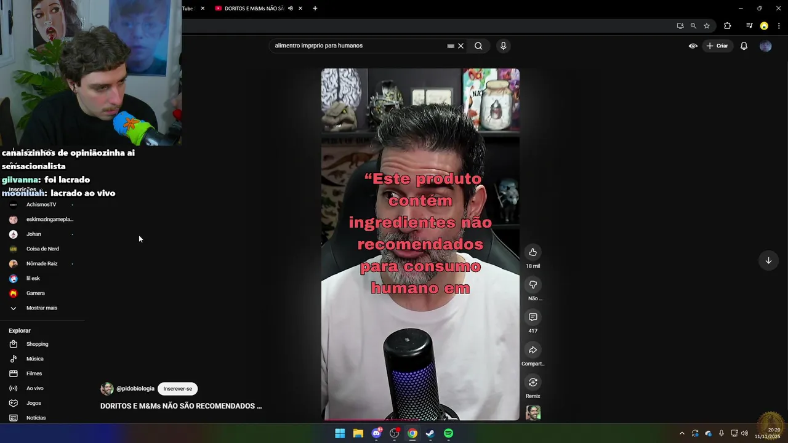Seek on the Short's red progress bar
The width and height of the screenshot is (788, 443).
pos(420,420)
